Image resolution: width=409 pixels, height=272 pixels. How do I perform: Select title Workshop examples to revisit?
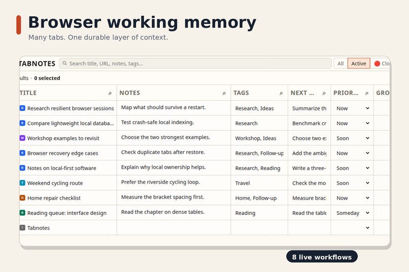63,138
